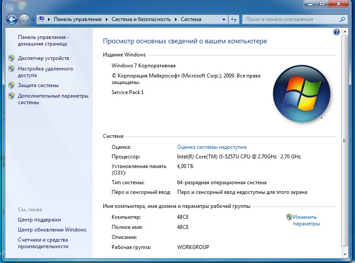The image size is (355, 263).
Task: Click the magnifier icon in the search box
Action: pyautogui.click(x=342, y=19)
